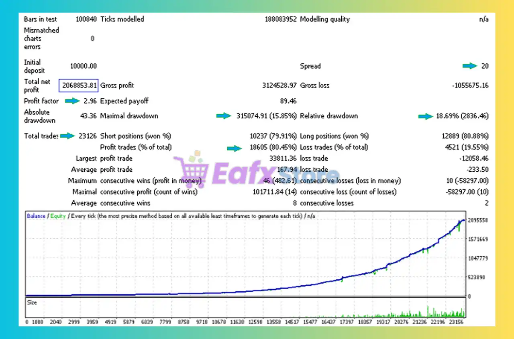Click the arrow next to Profit factor 2.96
Image resolution: width=514 pixels, height=339 pixels.
[72, 101]
